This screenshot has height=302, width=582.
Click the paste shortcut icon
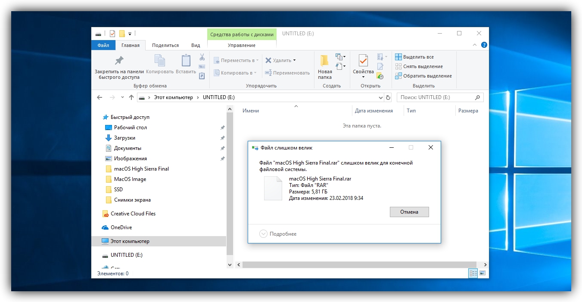point(202,76)
